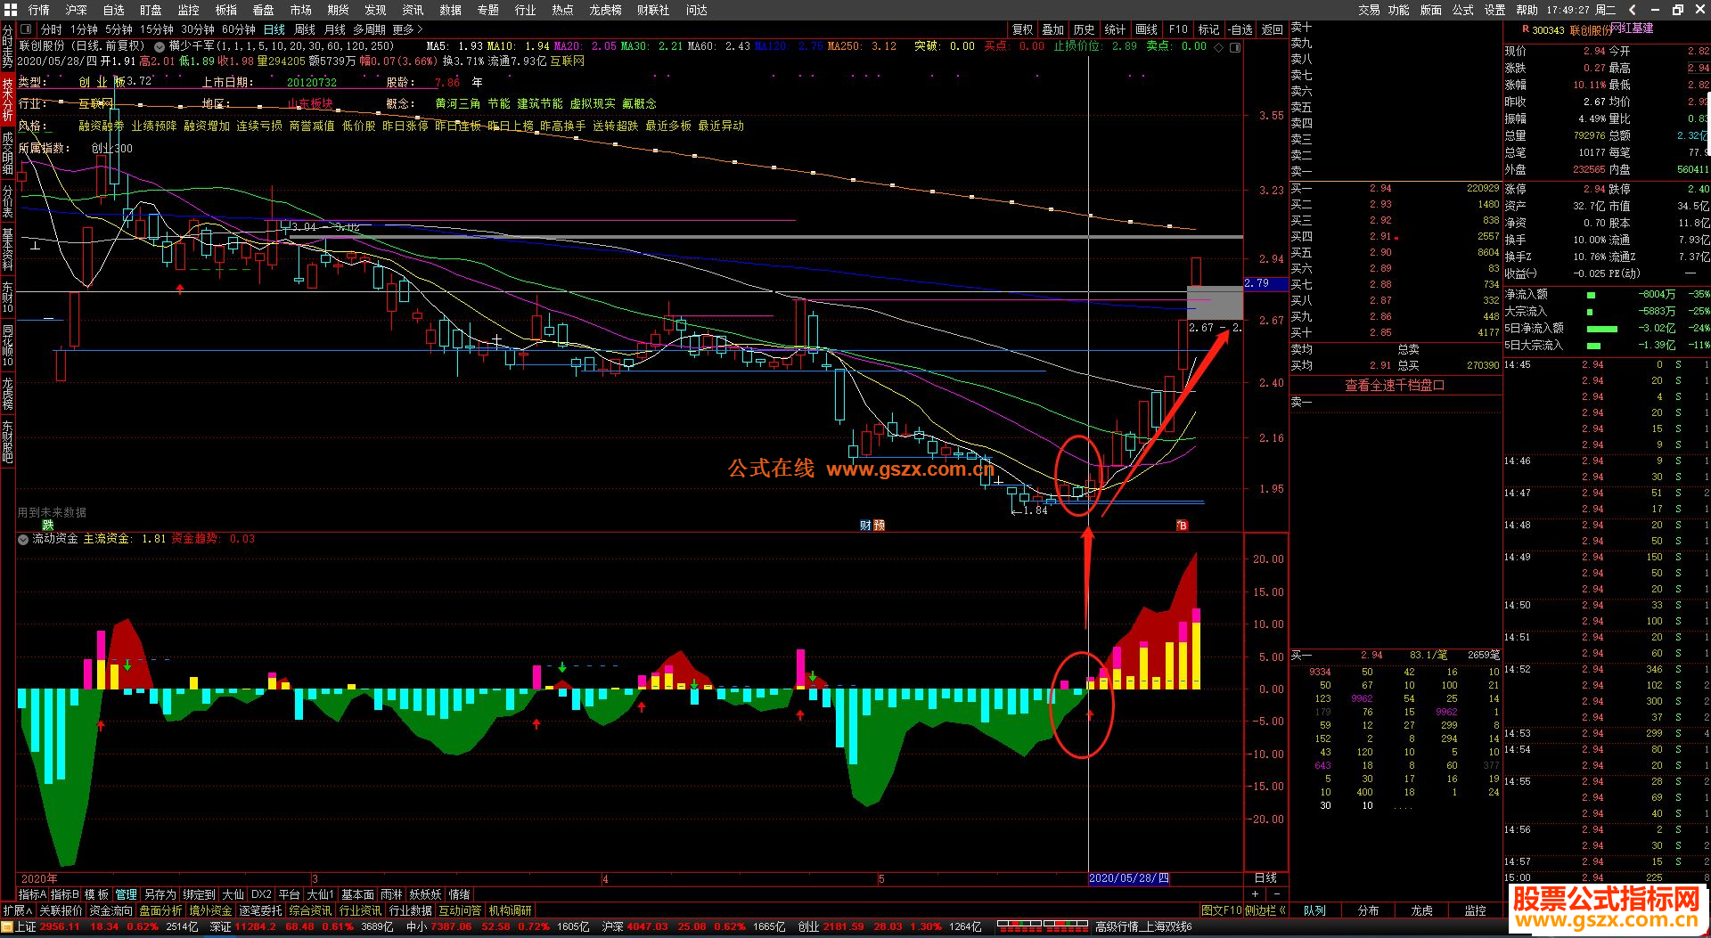The height and width of the screenshot is (938, 1711).
Task: Toggle the side-panel icon at chart top right
Action: point(1235,46)
